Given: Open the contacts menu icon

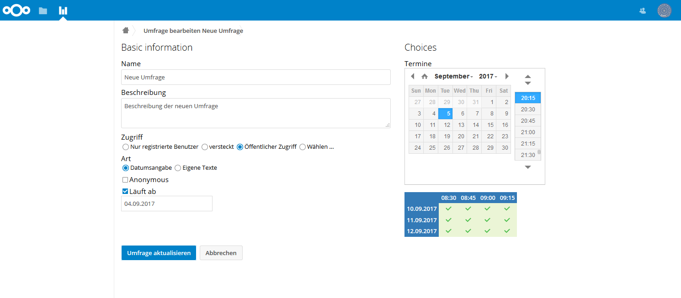Looking at the screenshot, I should pos(643,10).
